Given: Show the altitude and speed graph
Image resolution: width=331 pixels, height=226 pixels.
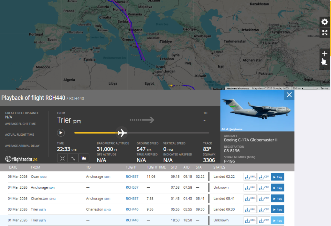Looking at the screenshot, I should pos(84,158).
